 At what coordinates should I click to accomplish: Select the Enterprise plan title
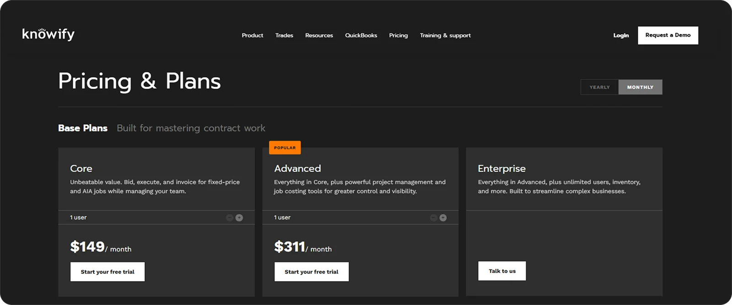pyautogui.click(x=502, y=169)
